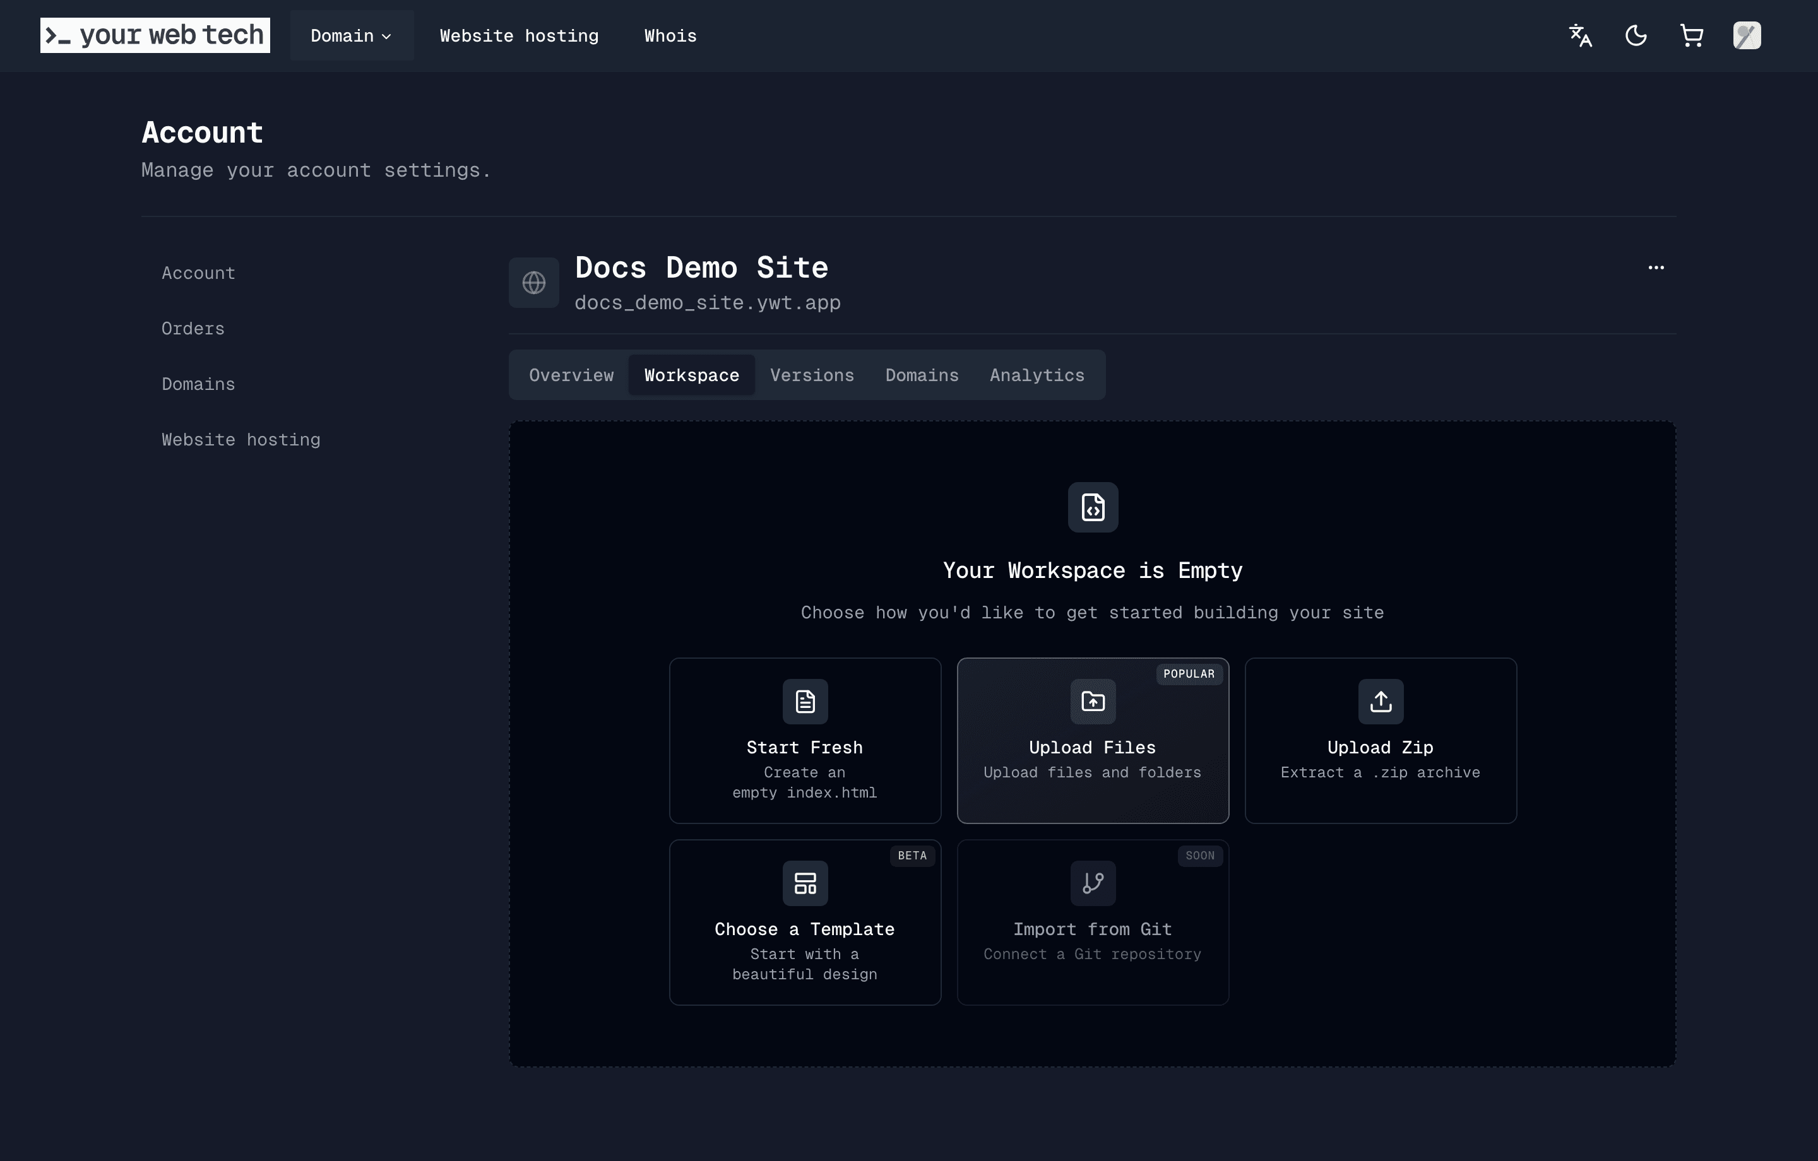Click the Upload Zip upload icon

pyautogui.click(x=1381, y=702)
